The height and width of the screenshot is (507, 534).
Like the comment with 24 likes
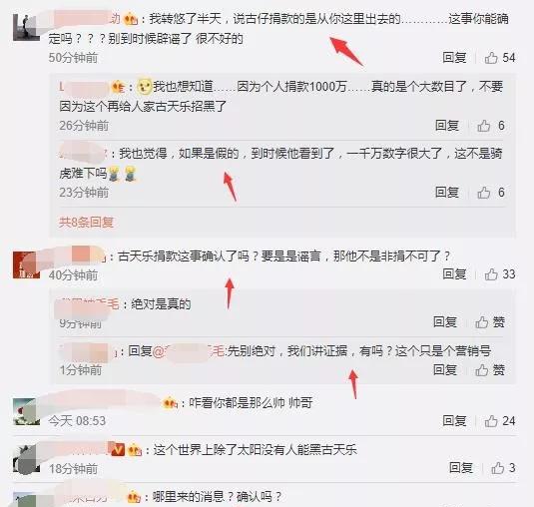(500, 421)
